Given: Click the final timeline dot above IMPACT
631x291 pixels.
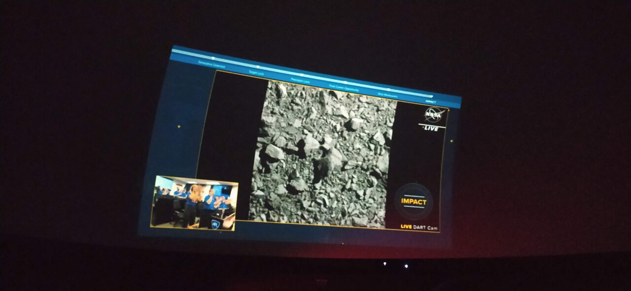Looking at the screenshot, I should [431, 97].
